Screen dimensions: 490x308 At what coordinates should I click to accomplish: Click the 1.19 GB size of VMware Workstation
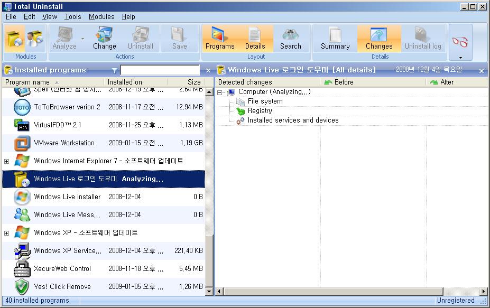[x=191, y=143]
